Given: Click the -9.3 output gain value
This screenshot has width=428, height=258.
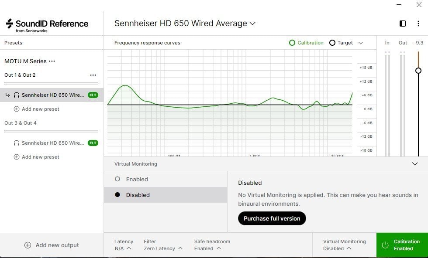Looking at the screenshot, I should click(x=418, y=43).
